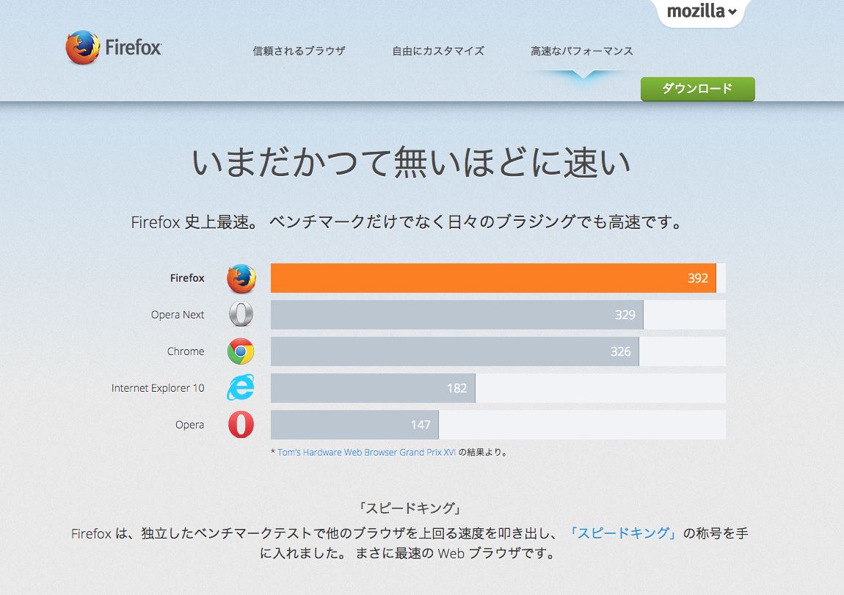844x595 pixels.
Task: Click the Firefox icon beside orange bar
Action: (x=241, y=279)
